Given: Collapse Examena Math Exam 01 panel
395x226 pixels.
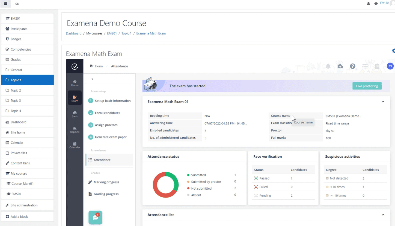Looking at the screenshot, I should [383, 102].
